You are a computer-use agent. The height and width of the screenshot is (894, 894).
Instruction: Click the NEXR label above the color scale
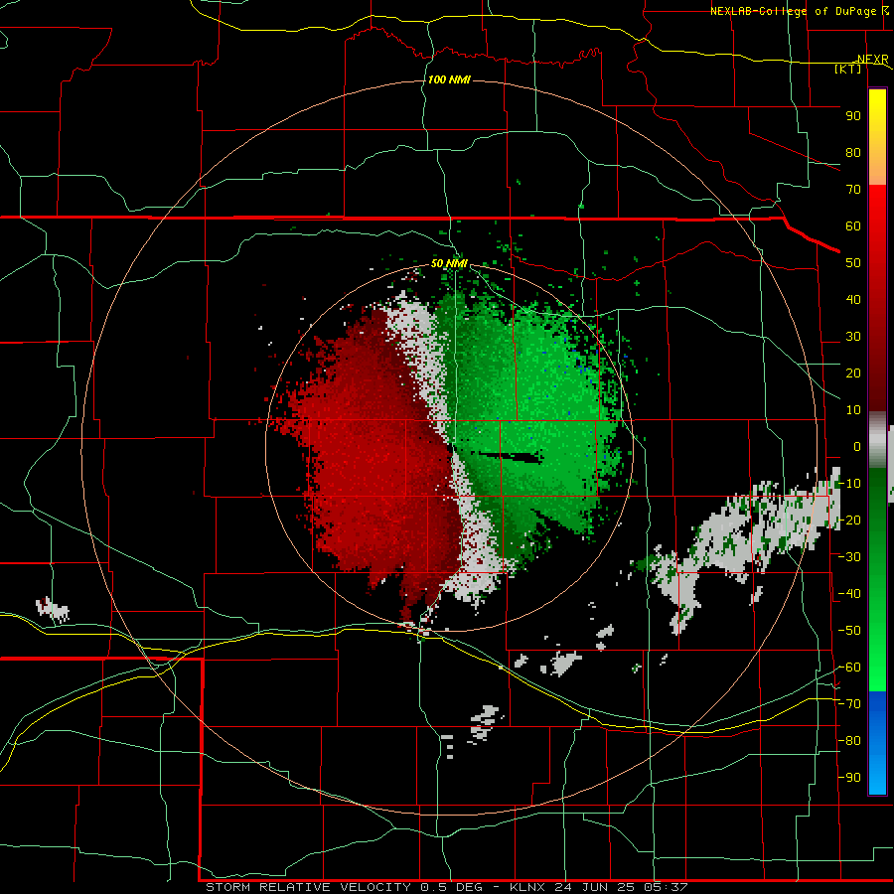pos(872,59)
